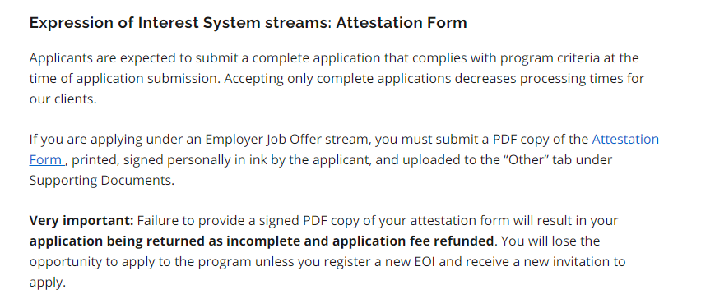This screenshot has height=308, width=701.
Task: Click the bold "Very important:" label
Action: point(81,220)
